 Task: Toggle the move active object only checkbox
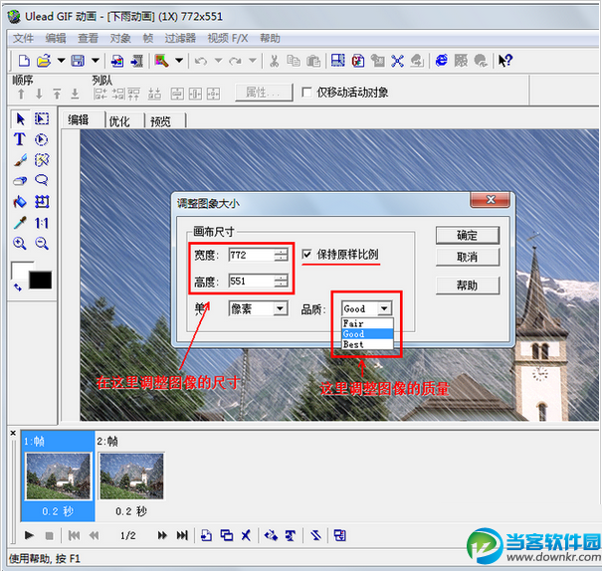tap(306, 93)
